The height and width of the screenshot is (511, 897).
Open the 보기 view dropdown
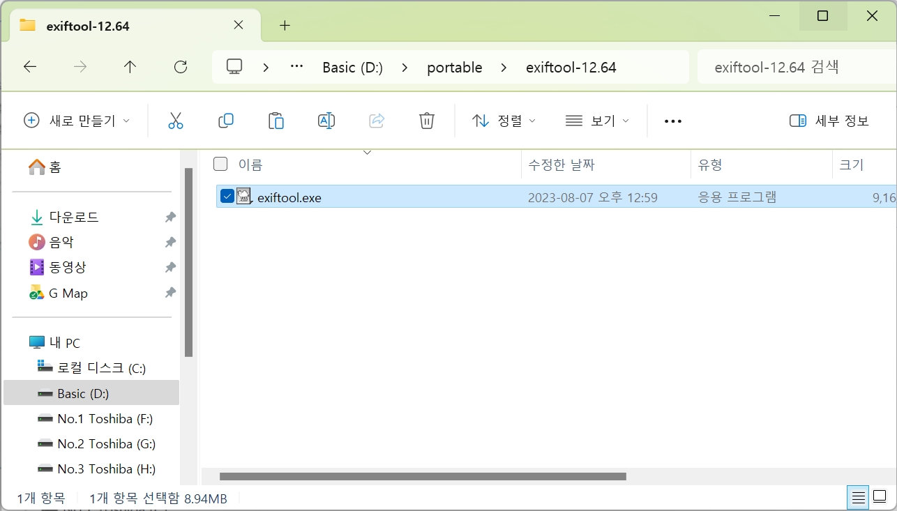pyautogui.click(x=597, y=121)
